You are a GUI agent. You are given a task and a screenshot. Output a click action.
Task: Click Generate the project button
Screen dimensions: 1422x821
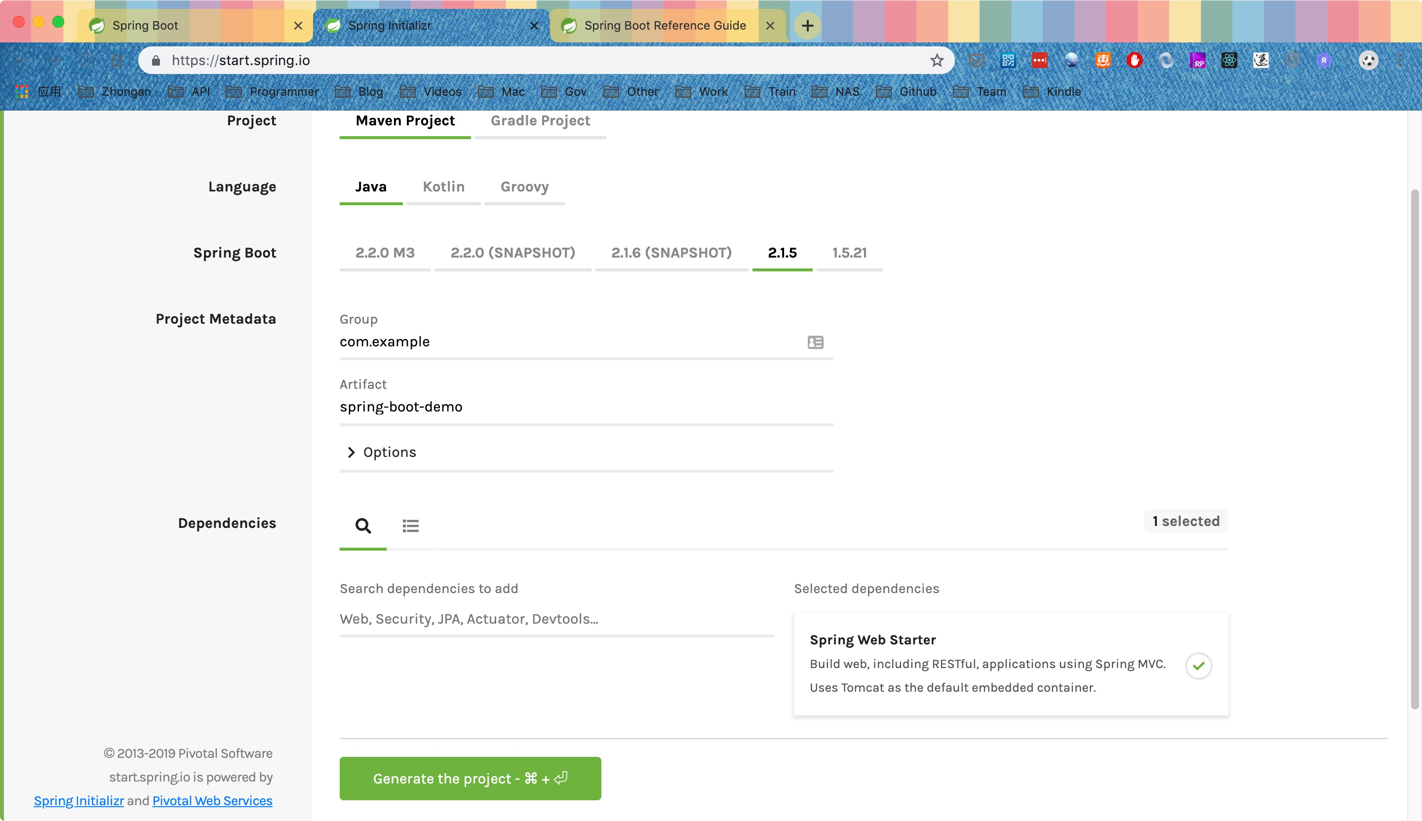tap(470, 778)
